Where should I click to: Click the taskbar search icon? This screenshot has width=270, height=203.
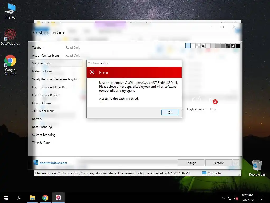coord(19,198)
